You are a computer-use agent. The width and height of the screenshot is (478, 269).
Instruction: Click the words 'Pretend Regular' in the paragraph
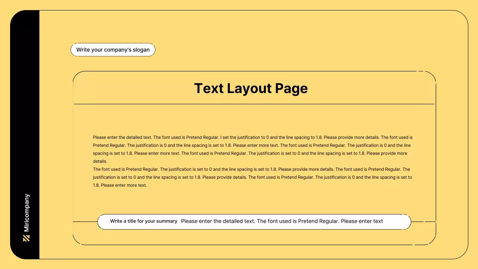tap(202, 137)
